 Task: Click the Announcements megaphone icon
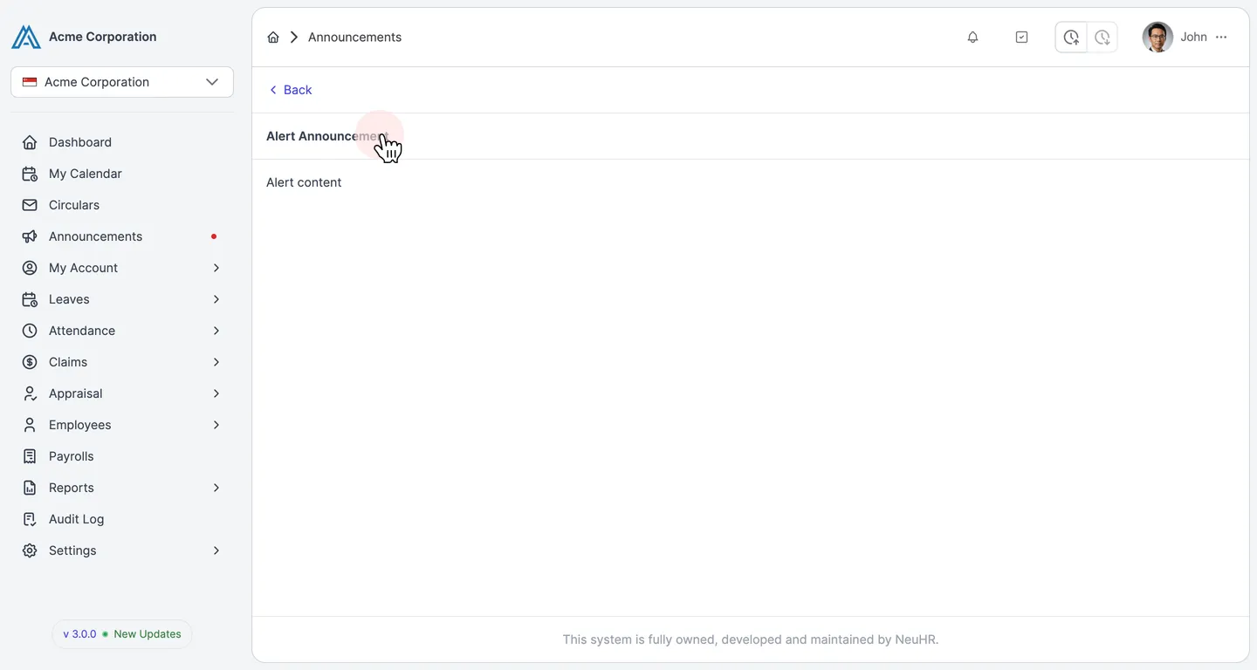[30, 236]
